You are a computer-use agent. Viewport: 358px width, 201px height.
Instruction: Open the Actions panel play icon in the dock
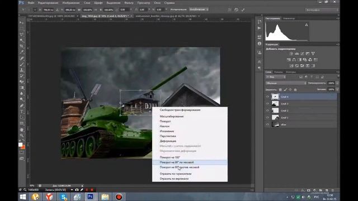[260, 28]
